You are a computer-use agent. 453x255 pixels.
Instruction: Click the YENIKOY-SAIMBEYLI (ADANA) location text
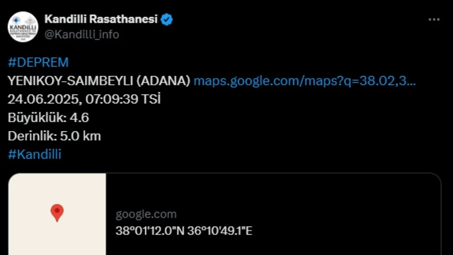[99, 81]
